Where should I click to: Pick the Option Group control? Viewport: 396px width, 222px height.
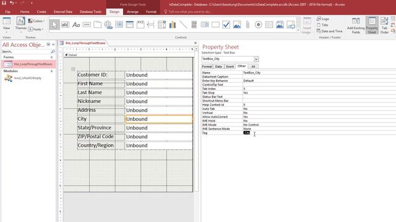click(x=140, y=25)
